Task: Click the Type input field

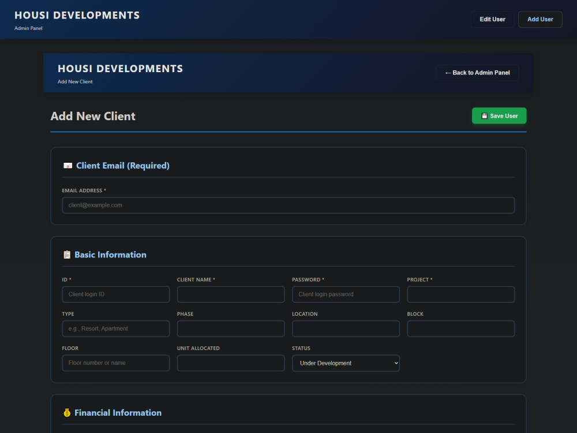Action: click(x=116, y=329)
